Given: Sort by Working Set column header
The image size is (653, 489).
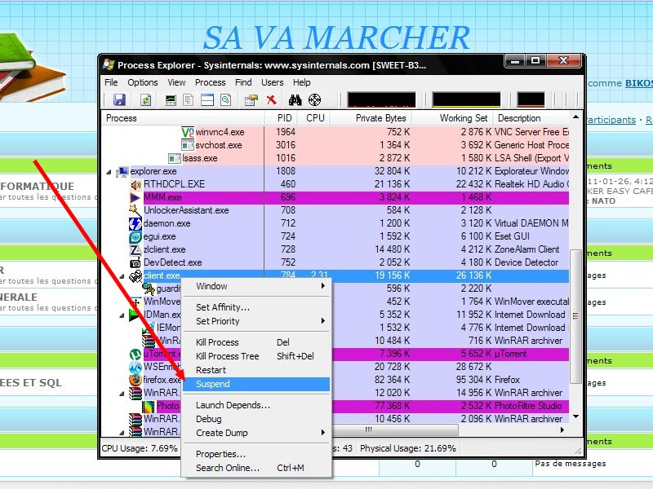Looking at the screenshot, I should (453, 118).
